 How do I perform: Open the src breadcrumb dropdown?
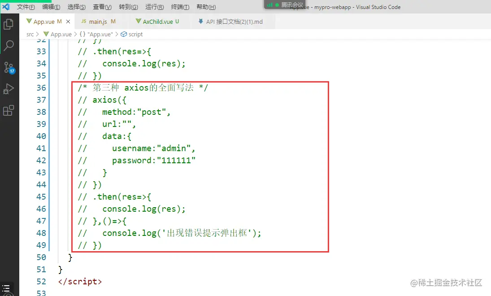coord(30,34)
